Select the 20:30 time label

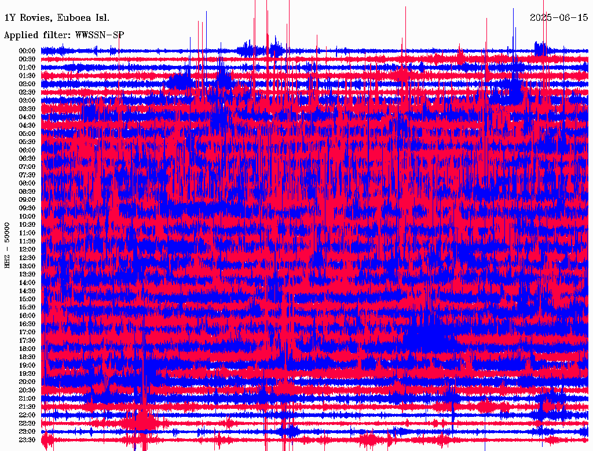point(27,390)
